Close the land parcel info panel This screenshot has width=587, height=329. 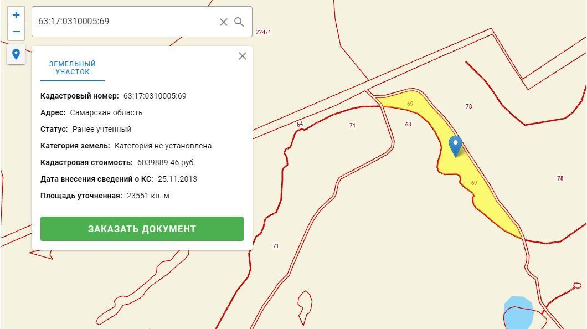pyautogui.click(x=243, y=56)
